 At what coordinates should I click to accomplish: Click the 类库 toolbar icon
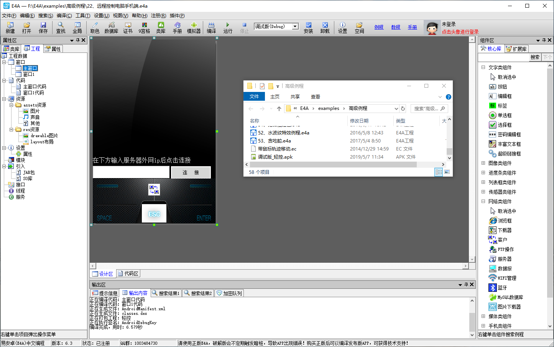tap(161, 28)
